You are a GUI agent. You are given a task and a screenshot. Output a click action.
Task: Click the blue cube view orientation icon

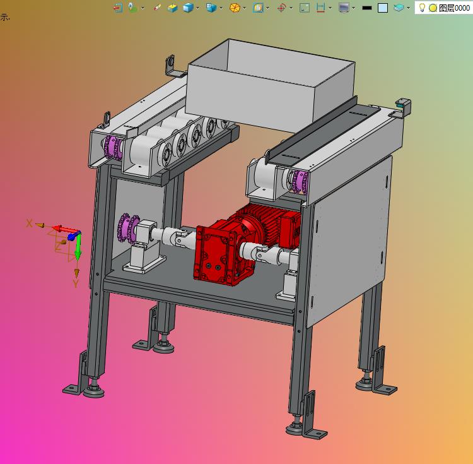pos(211,8)
